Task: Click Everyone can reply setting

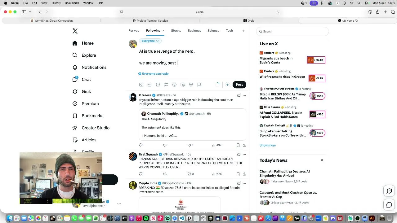Action: 154,74
